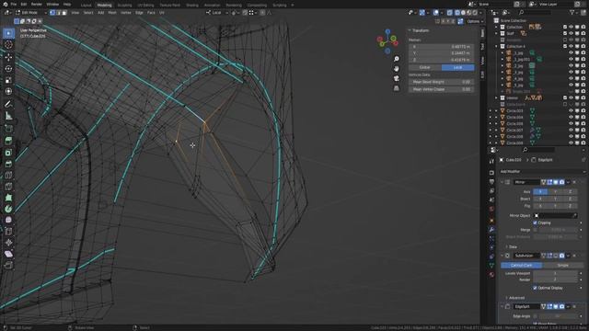This screenshot has width=589, height=331.
Task: Collapse Collection 4 in outliner
Action: pos(497,46)
